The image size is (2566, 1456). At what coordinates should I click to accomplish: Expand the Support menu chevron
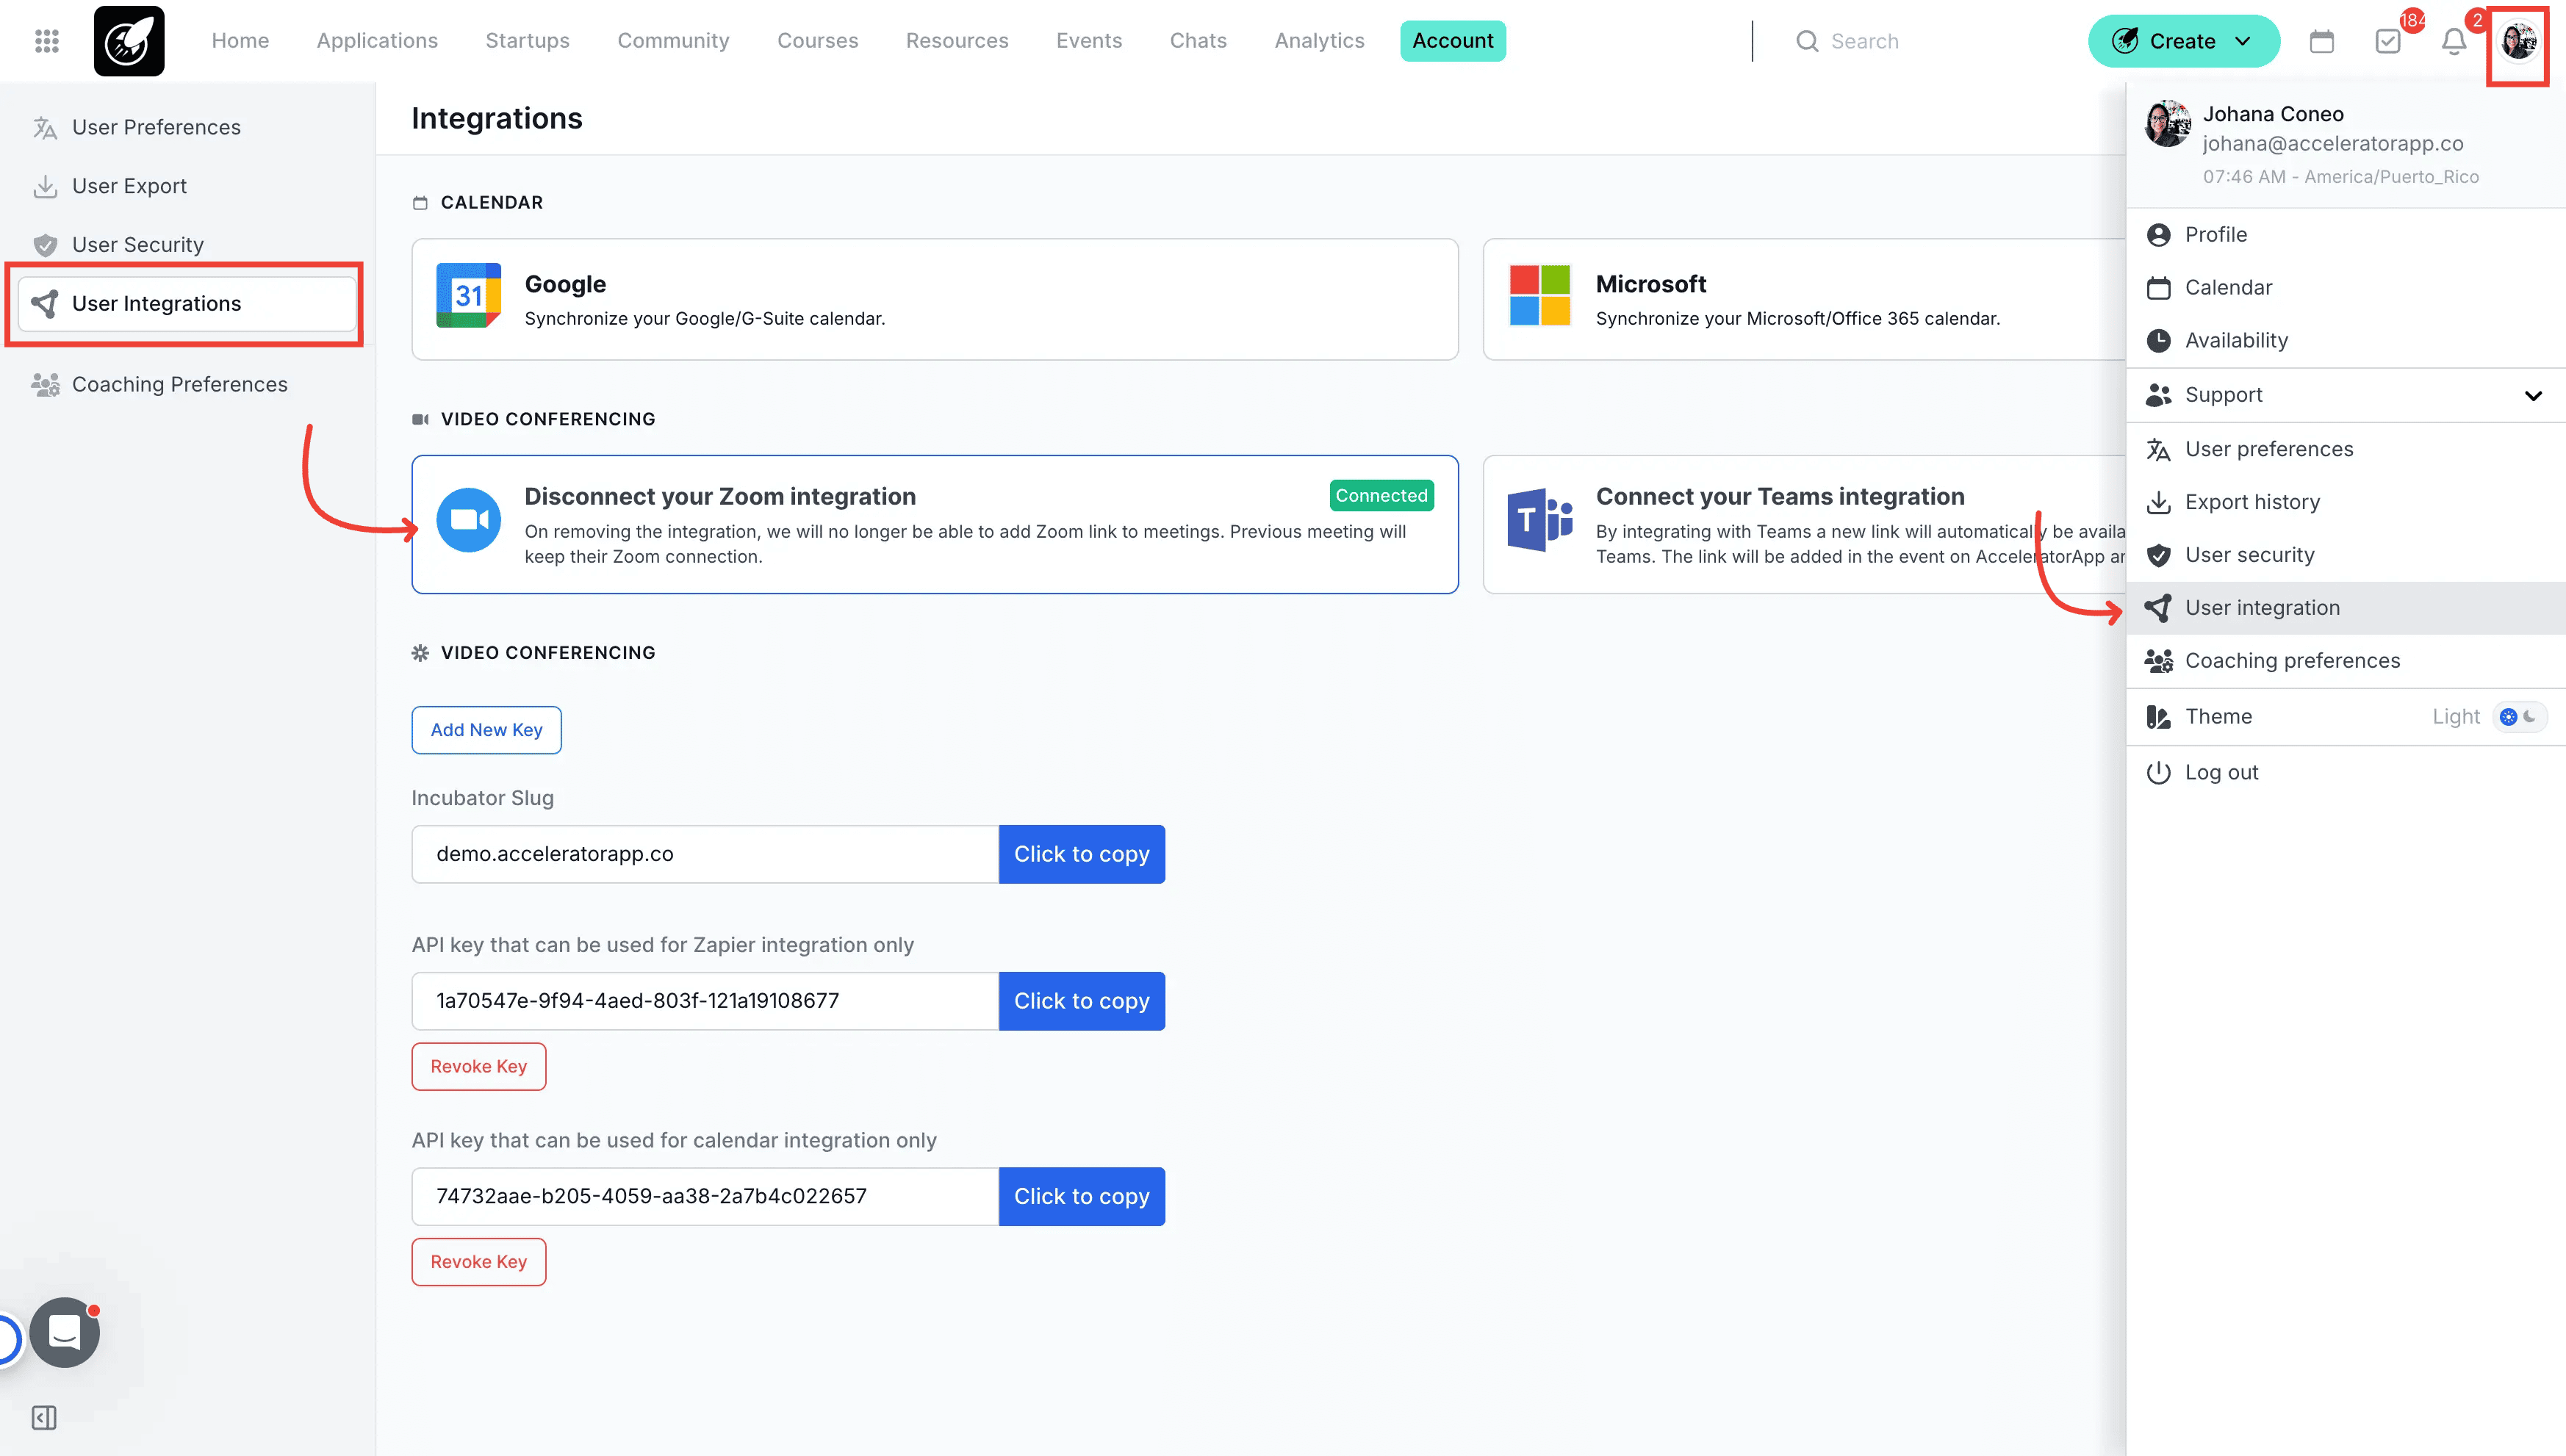tap(2533, 396)
